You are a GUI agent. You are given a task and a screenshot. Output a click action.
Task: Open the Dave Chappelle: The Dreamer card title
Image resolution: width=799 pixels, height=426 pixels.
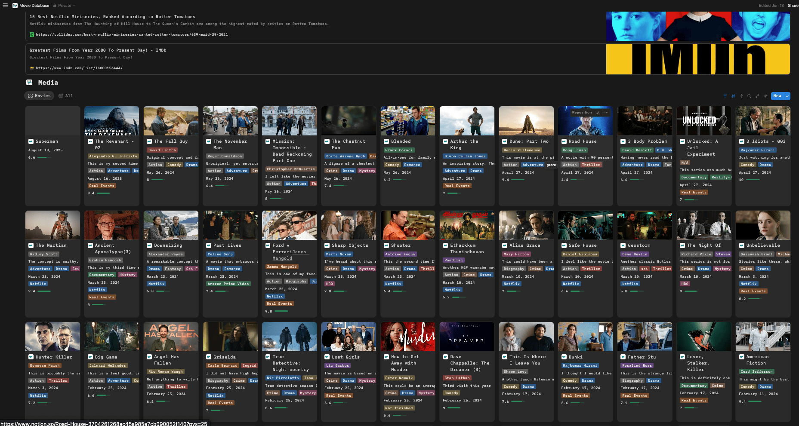(x=470, y=363)
